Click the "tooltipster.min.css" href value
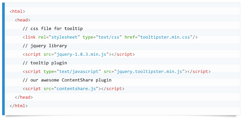The width and height of the screenshot is (242, 118). [165, 37]
